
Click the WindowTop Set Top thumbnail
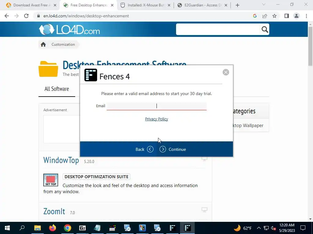51,180
